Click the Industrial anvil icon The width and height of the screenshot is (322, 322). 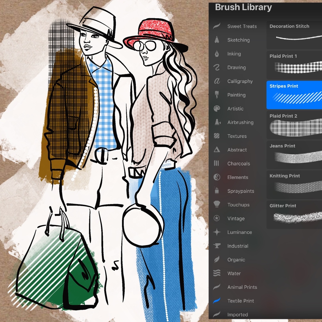click(x=217, y=246)
